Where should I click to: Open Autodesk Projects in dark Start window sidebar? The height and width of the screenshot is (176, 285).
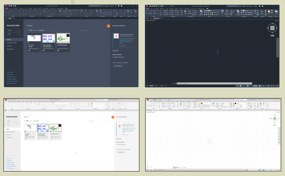point(12,43)
